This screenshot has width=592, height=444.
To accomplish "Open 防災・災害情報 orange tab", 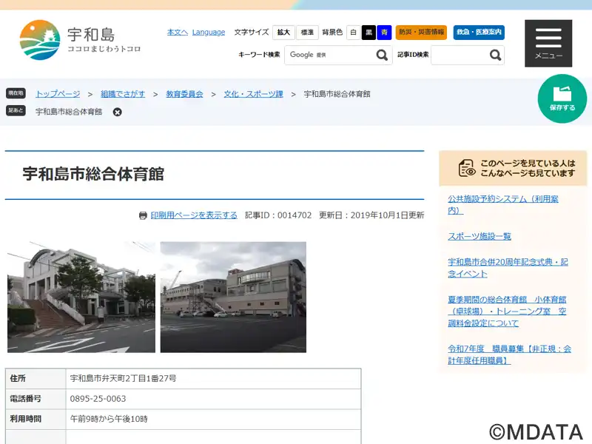I will coord(421,33).
